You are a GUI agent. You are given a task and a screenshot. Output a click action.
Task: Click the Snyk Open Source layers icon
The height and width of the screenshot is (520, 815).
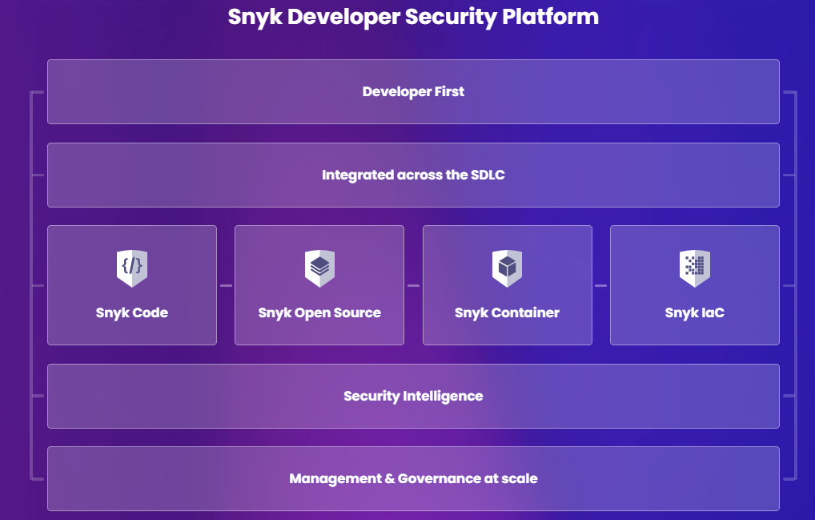tap(319, 268)
